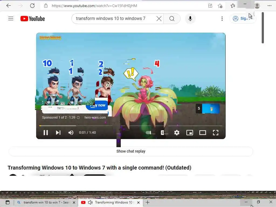The height and width of the screenshot is (207, 276).
Task: Go to the YouTube home logo
Action: 33,19
